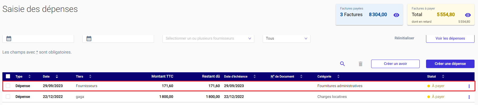Open the Tous status dropdown
478x105 pixels.
coord(287,39)
